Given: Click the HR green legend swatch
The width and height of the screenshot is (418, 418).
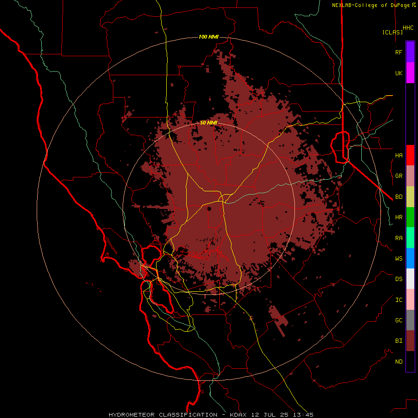Looking at the screenshot, I should coord(410,217).
